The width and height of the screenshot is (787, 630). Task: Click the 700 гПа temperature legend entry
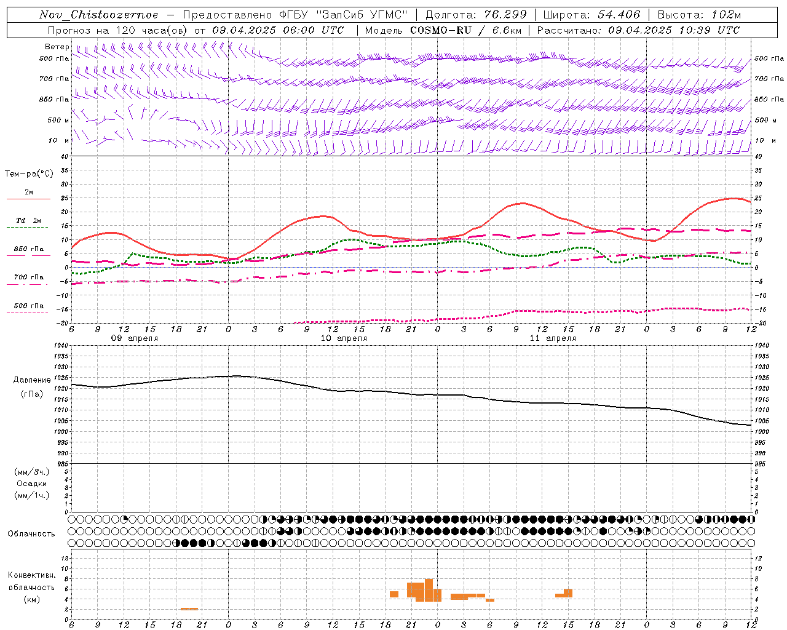click(x=29, y=277)
